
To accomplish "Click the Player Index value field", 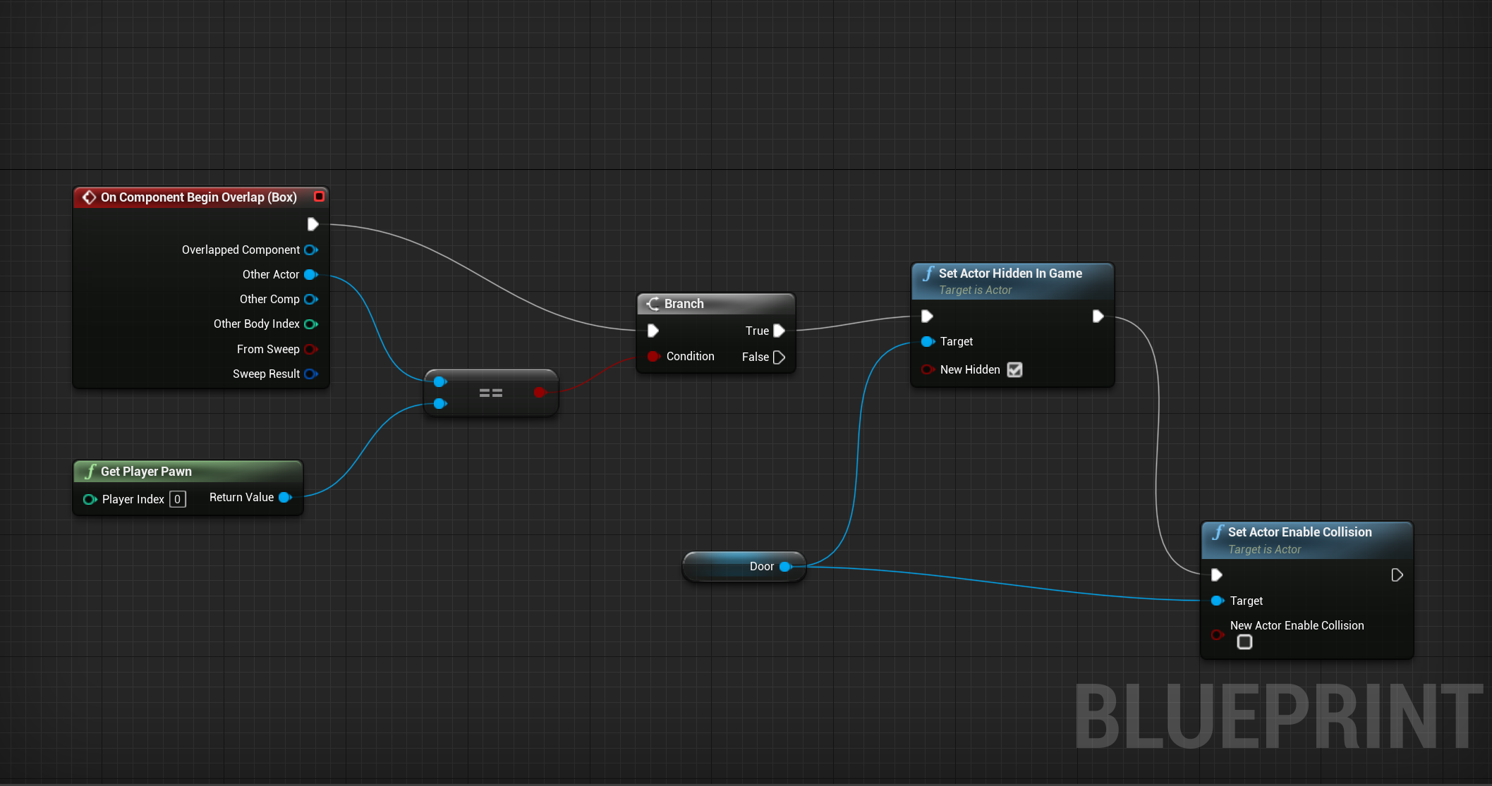I will coord(178,499).
